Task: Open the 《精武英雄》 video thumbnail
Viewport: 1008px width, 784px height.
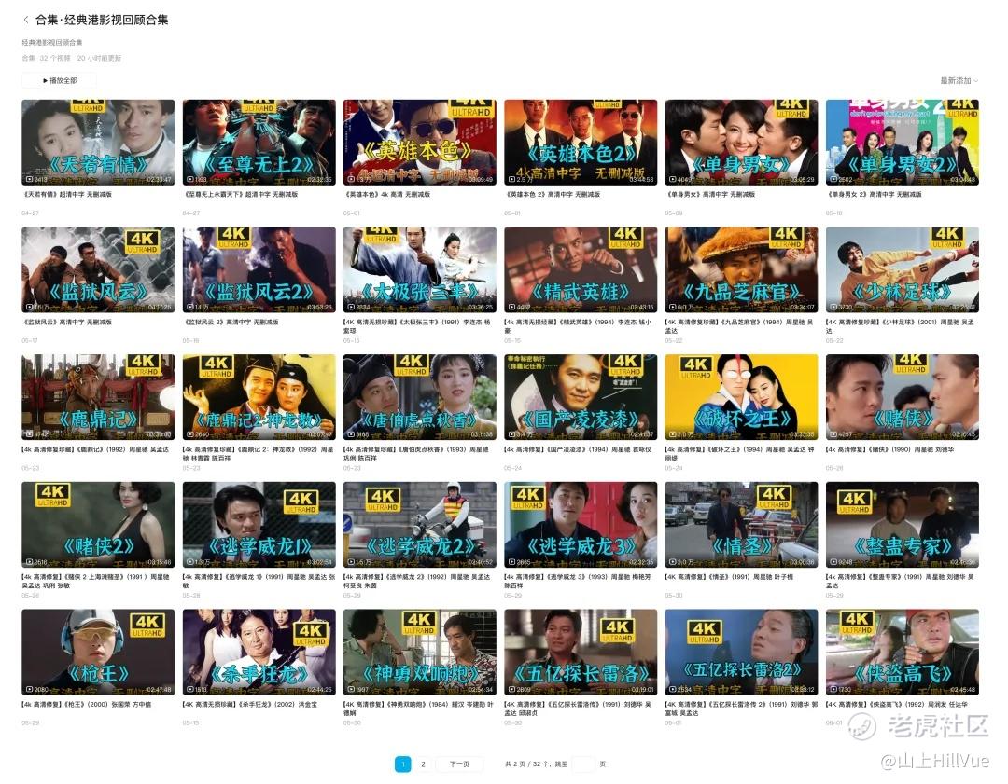Action: pyautogui.click(x=581, y=269)
